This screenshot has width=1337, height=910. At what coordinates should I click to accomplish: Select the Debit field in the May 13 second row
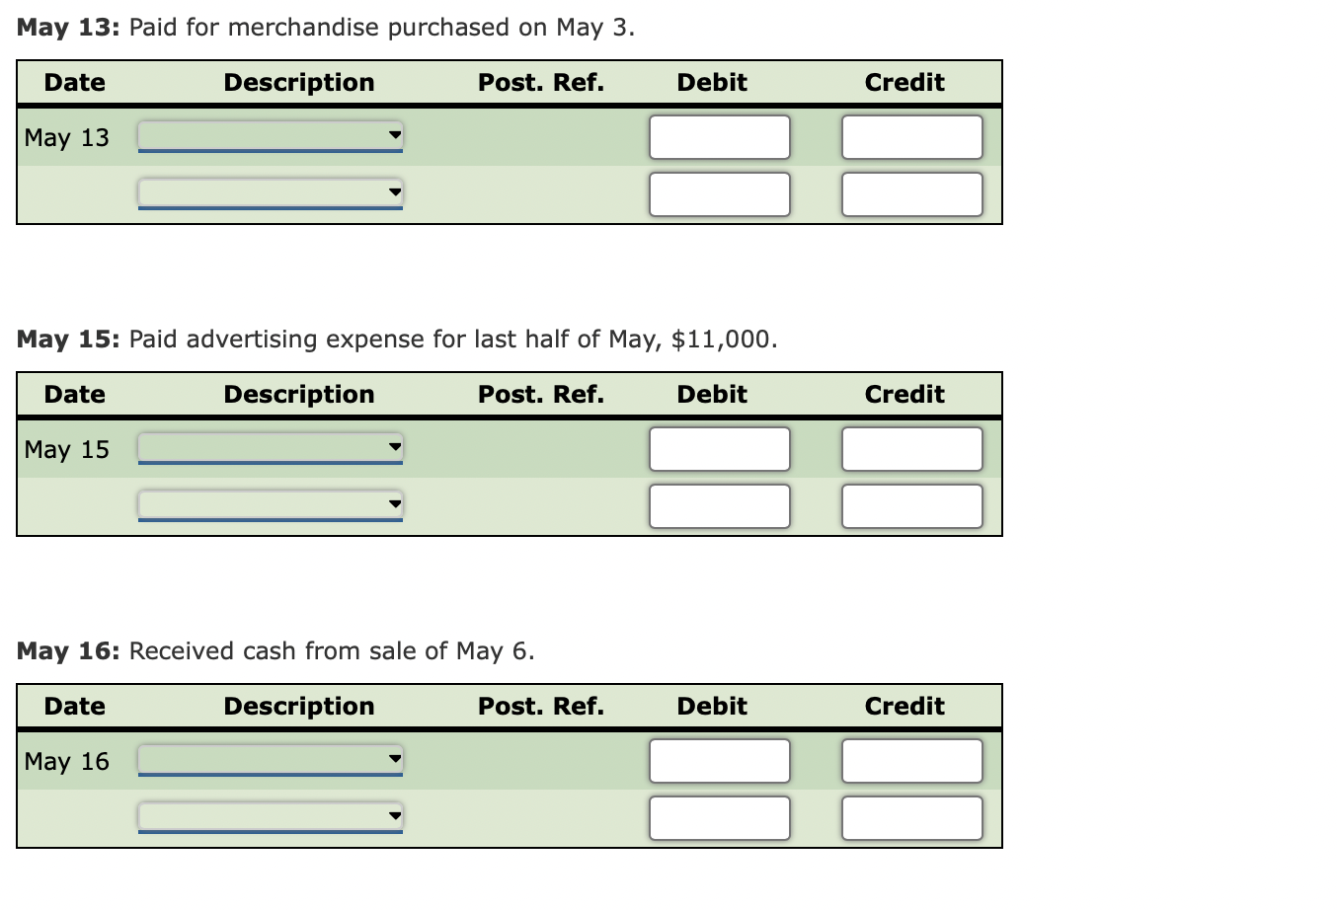719,193
